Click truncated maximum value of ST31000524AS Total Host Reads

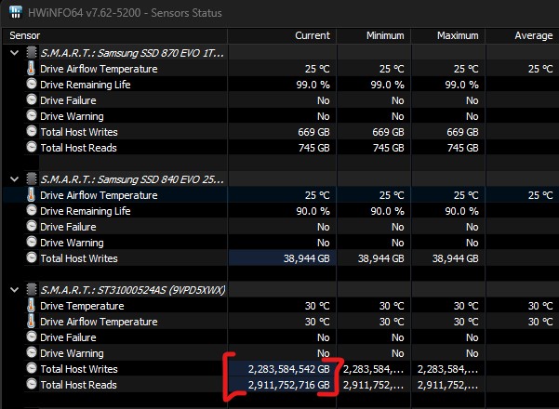coord(448,385)
